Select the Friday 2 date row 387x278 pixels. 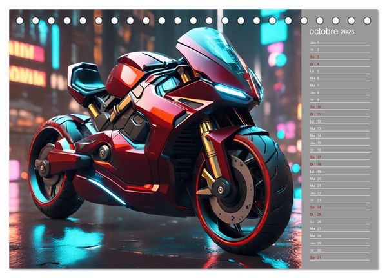point(340,50)
